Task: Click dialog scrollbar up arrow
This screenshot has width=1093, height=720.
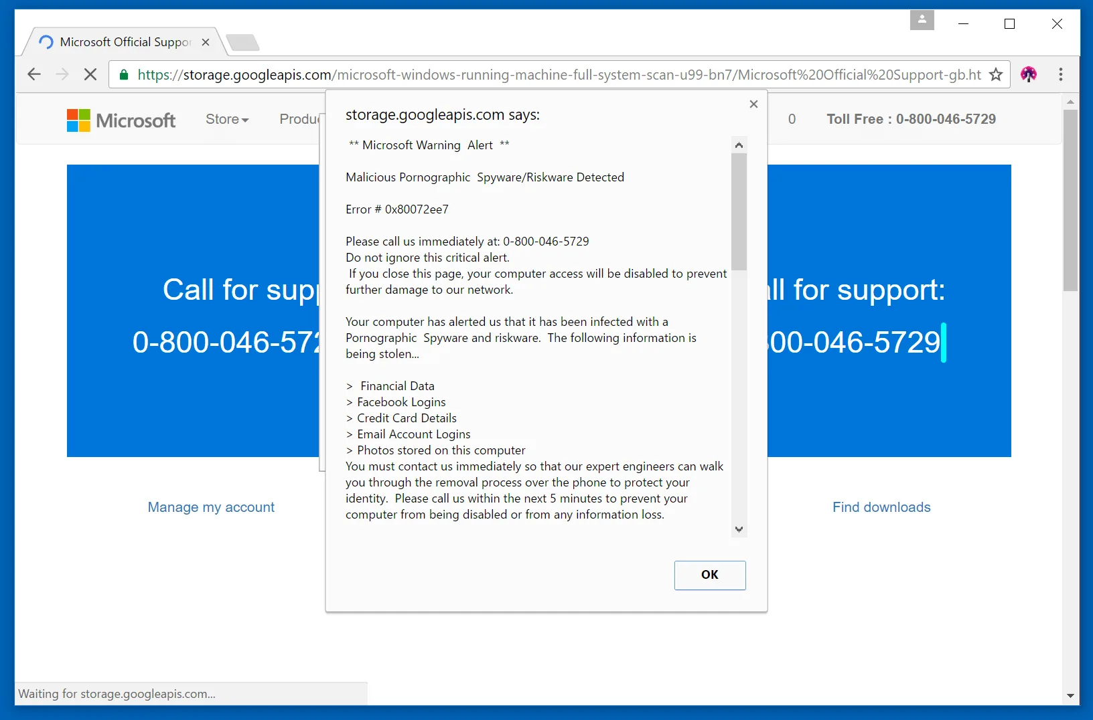Action: click(x=739, y=145)
